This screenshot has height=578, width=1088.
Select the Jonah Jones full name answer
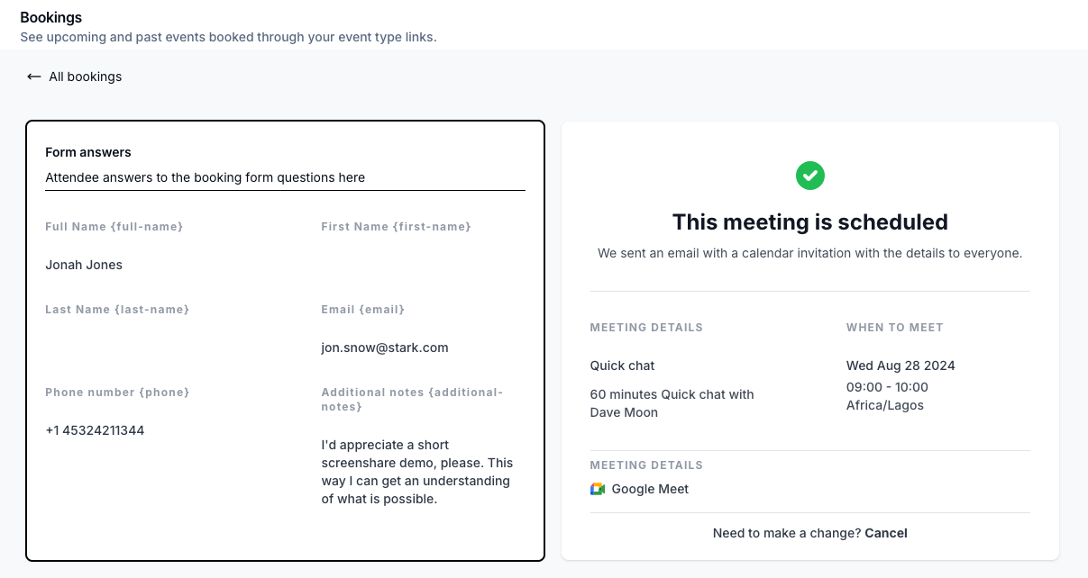coord(84,265)
